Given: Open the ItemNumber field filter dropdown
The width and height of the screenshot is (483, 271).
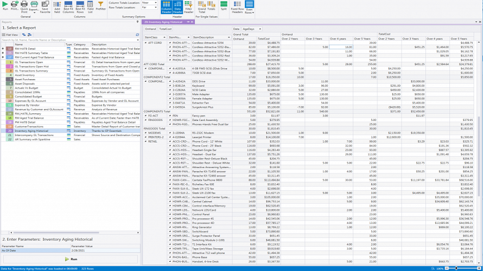Looking at the screenshot, I should (188, 37).
